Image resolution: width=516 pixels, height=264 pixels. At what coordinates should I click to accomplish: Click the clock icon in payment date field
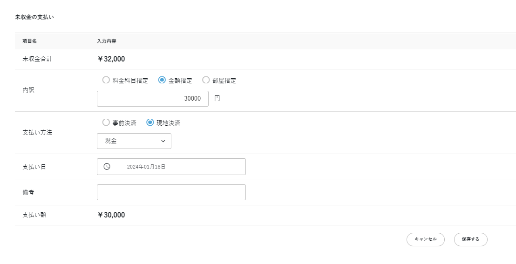(x=107, y=167)
